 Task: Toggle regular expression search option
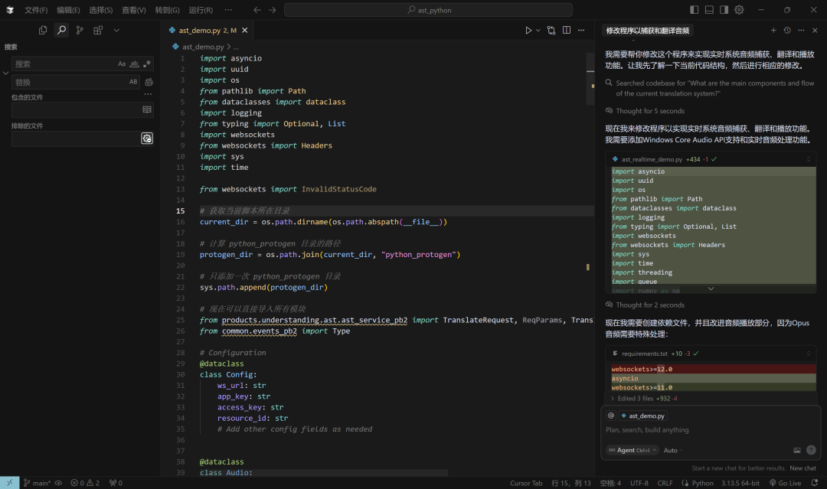tap(147, 64)
